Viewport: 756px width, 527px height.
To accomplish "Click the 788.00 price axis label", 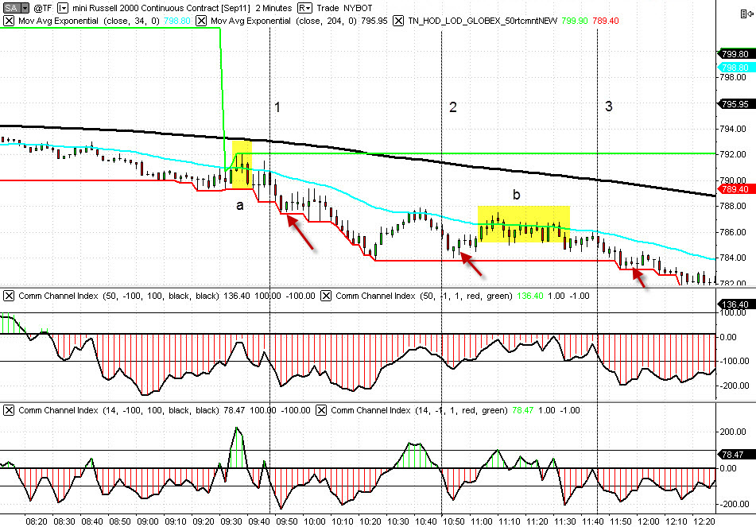I will coord(732,206).
